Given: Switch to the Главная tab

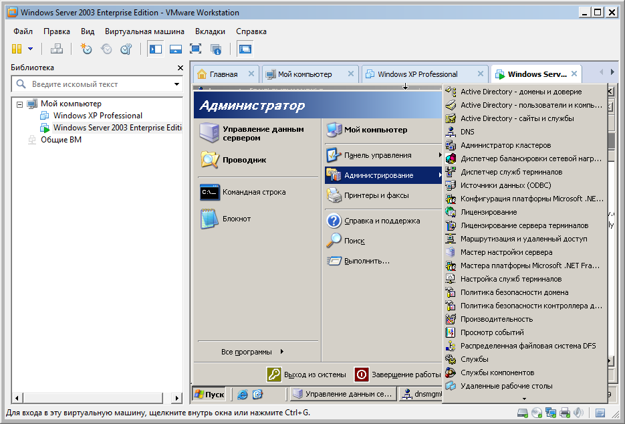Looking at the screenshot, I should coord(223,74).
